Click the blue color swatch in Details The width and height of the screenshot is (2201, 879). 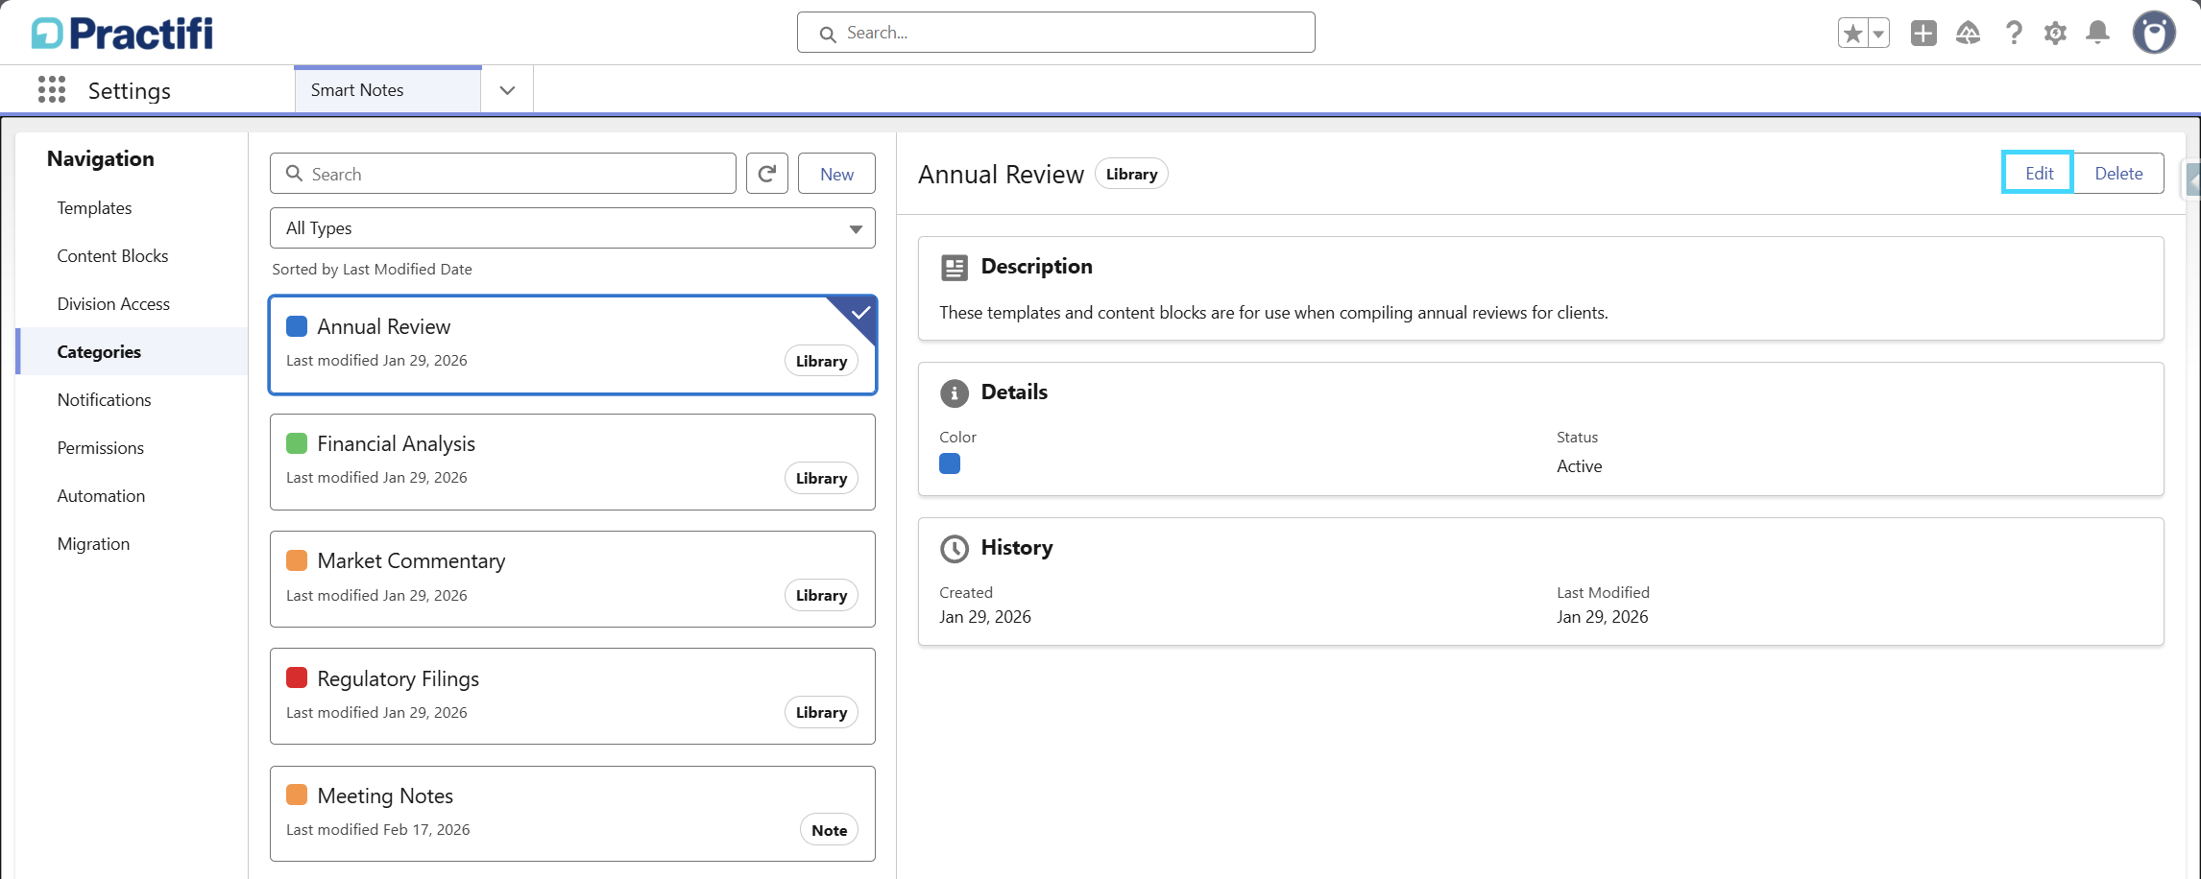pos(950,464)
